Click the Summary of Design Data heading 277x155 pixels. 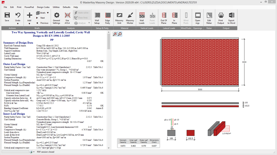pyautogui.click(x=18, y=43)
